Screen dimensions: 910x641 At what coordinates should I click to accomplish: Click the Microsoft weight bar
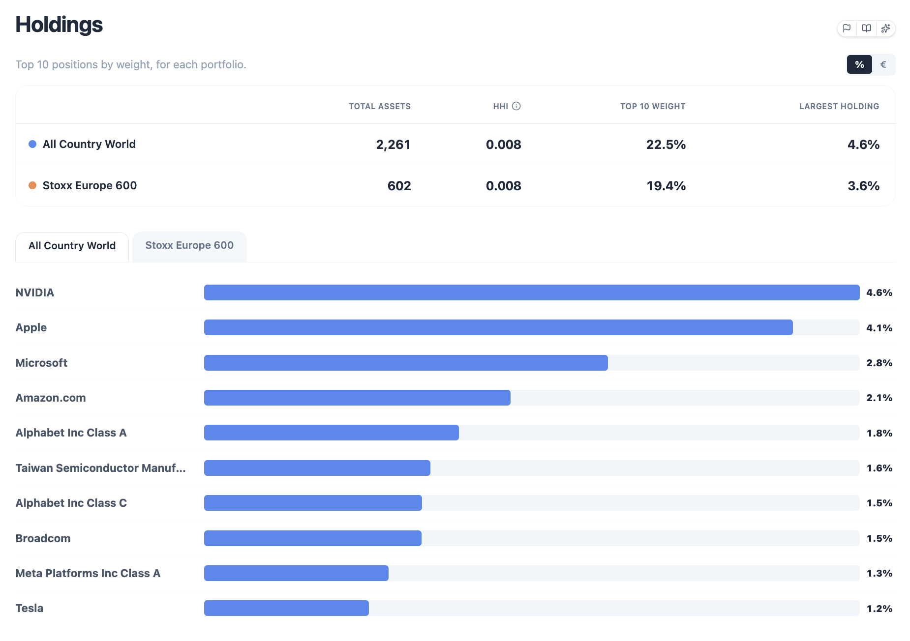click(406, 363)
